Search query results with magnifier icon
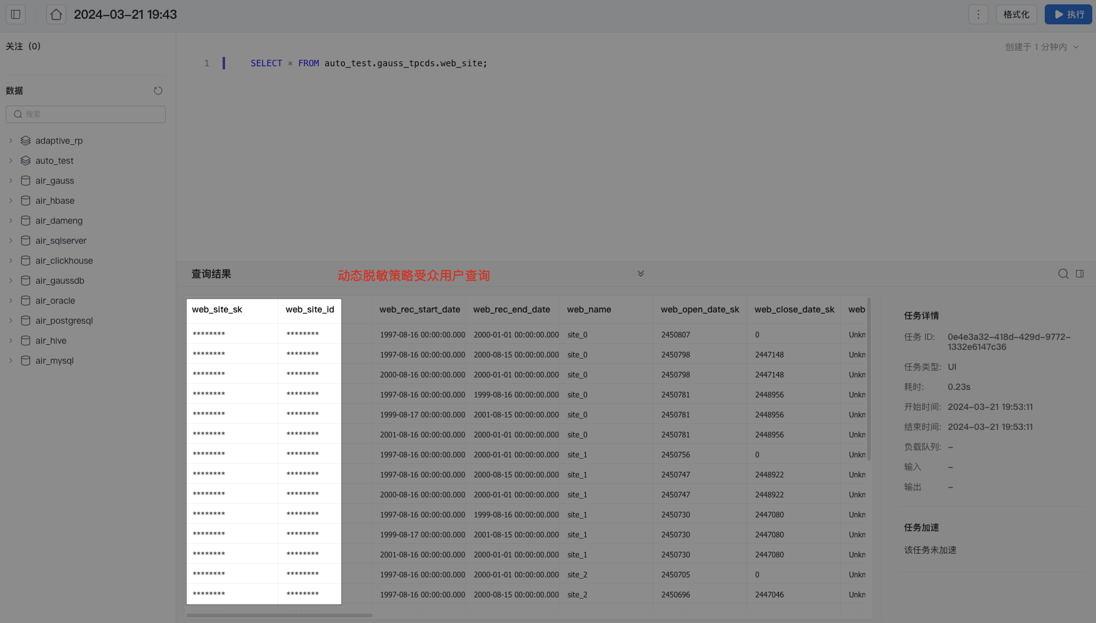Image resolution: width=1096 pixels, height=623 pixels. tap(1063, 274)
